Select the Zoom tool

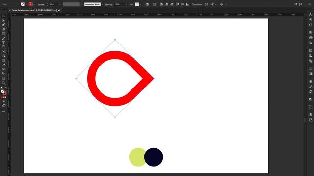pyautogui.click(x=3, y=83)
